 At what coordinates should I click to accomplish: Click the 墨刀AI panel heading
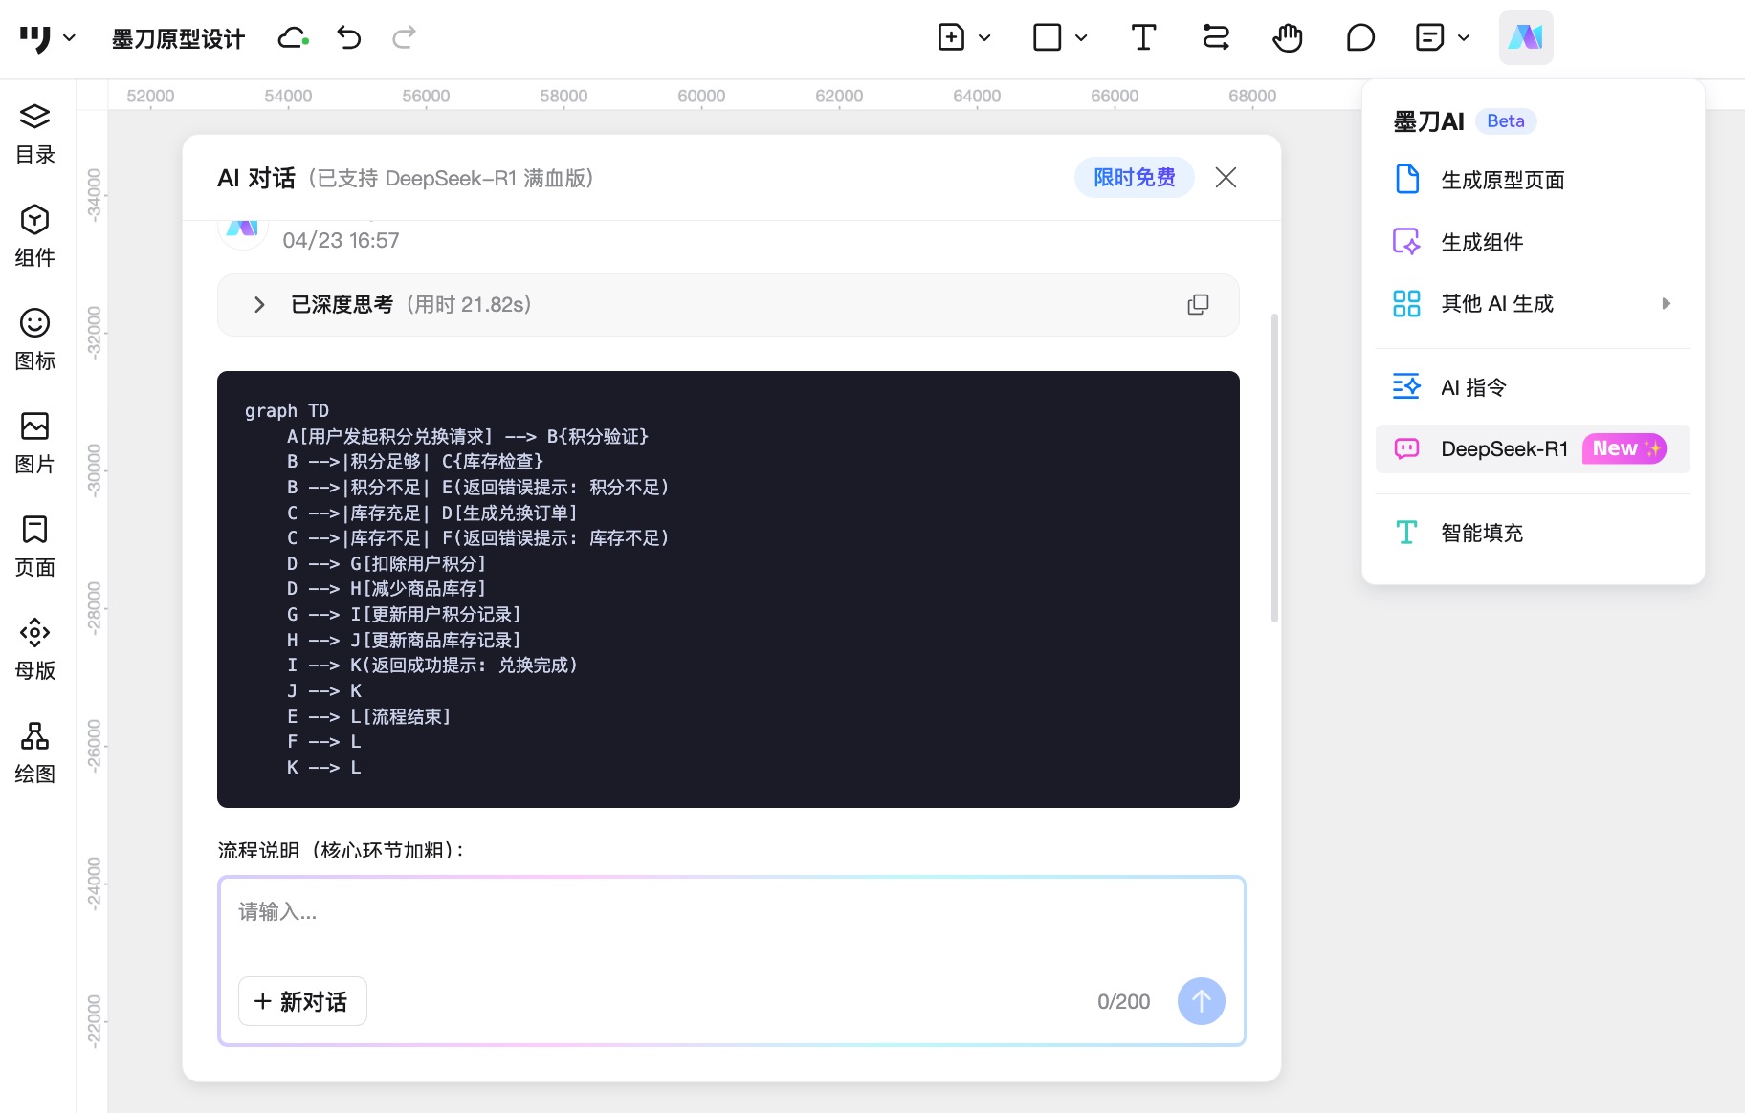click(x=1428, y=121)
